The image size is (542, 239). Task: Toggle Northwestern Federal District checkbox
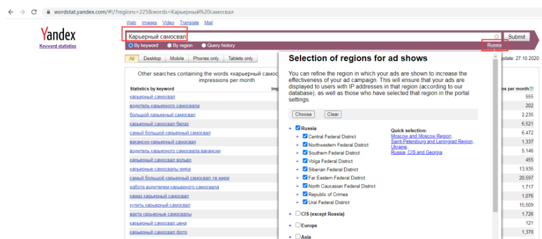pos(305,144)
